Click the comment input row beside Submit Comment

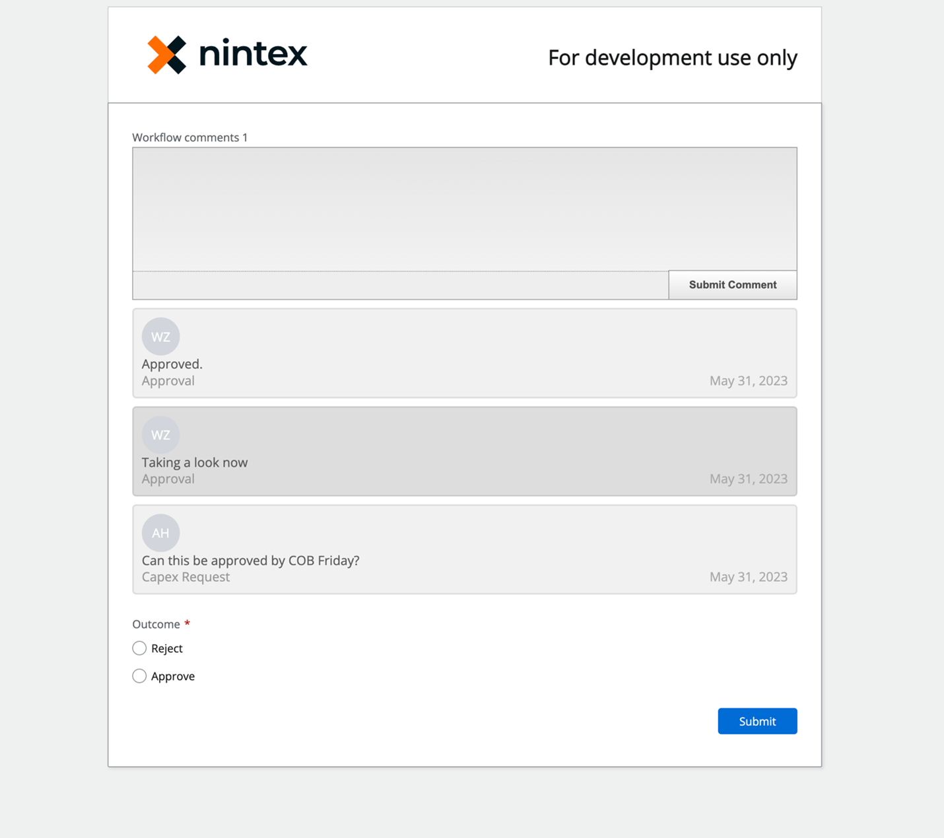point(396,284)
